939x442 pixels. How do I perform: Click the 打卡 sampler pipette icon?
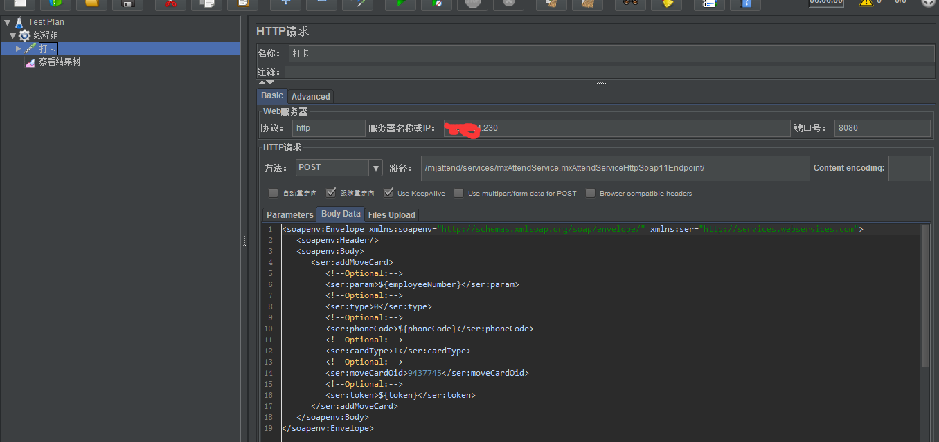[x=30, y=48]
